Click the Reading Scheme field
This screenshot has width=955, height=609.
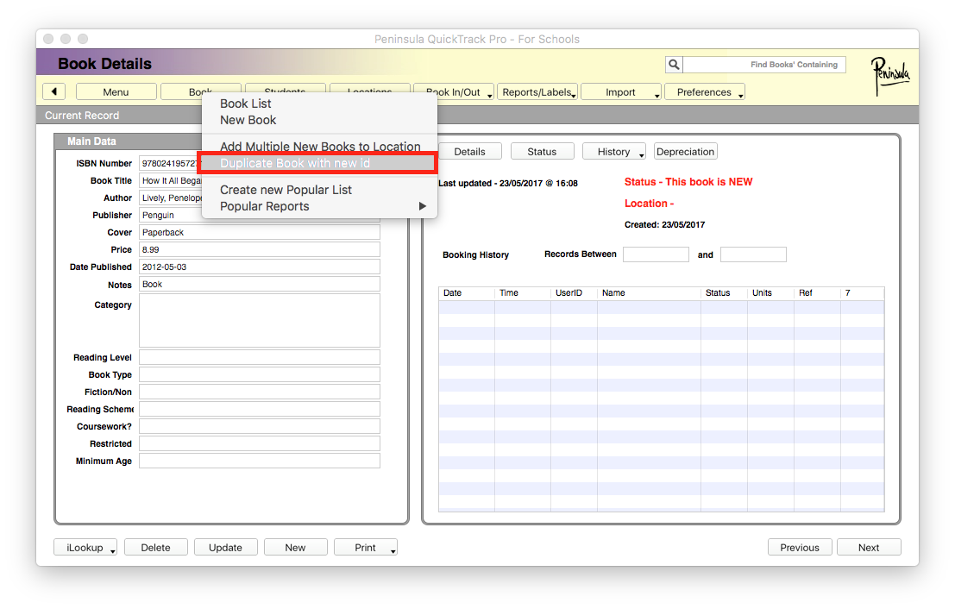[260, 409]
